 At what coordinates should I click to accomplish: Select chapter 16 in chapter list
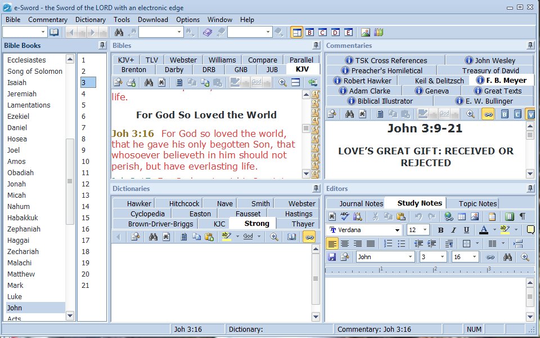(x=85, y=229)
